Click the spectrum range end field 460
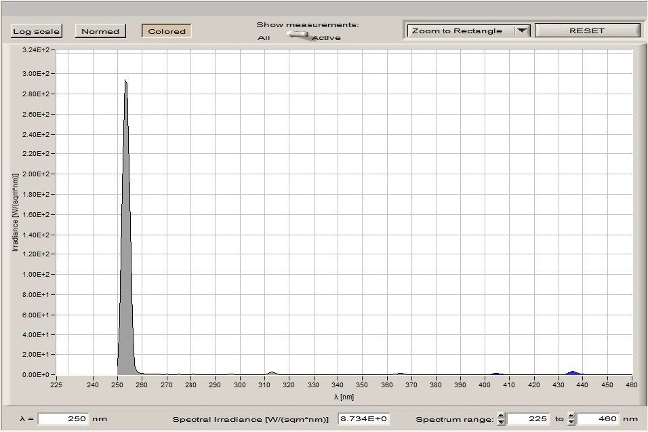 (598, 418)
